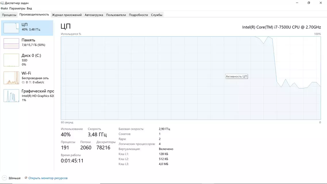Click the 60 секунд axis label
The image size is (327, 184).
[x=67, y=122]
